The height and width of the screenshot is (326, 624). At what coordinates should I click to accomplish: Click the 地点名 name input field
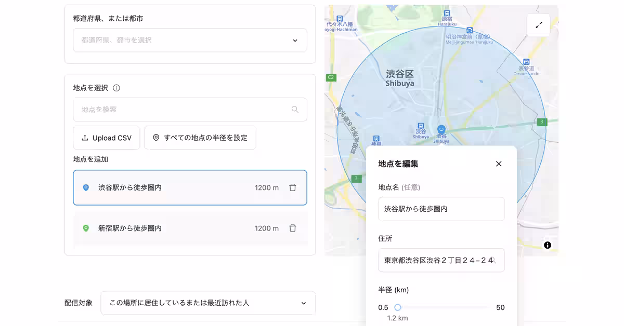coord(441,209)
